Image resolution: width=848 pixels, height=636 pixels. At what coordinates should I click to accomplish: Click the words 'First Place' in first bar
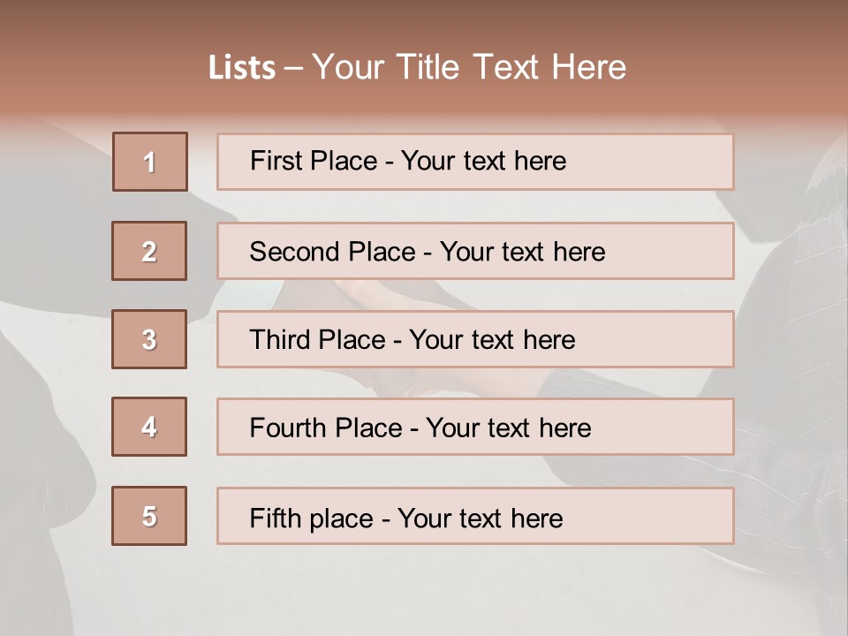tap(314, 161)
